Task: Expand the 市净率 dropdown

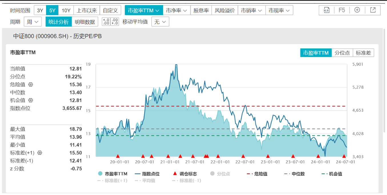Action: point(177,11)
